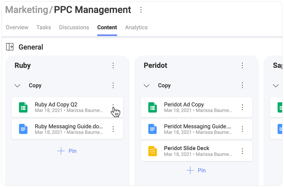Open options for Peridot Slide Deck file
Image resolution: width=284 pixels, height=188 pixels.
[242, 151]
